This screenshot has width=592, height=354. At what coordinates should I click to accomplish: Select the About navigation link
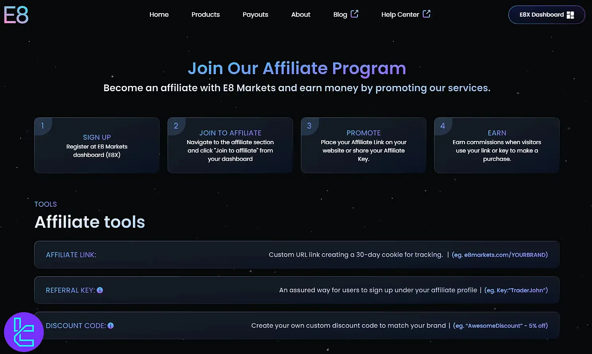[301, 15]
